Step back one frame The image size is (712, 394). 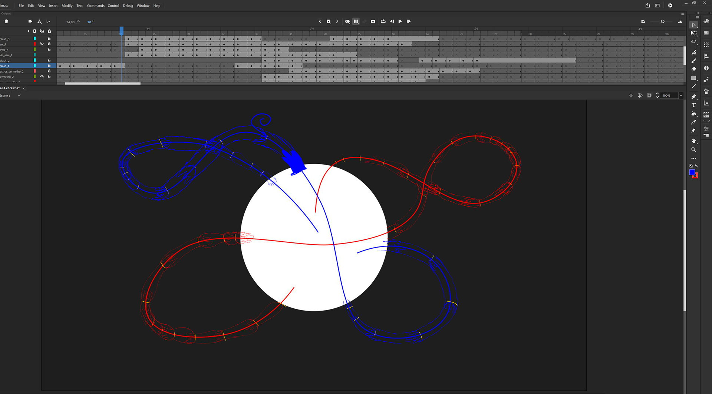[x=392, y=21]
